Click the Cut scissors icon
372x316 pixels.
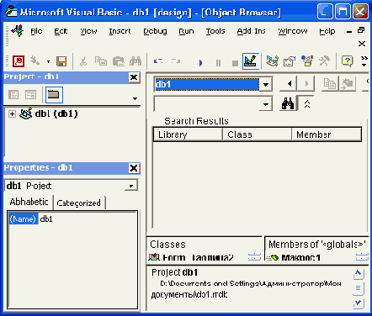(x=83, y=61)
